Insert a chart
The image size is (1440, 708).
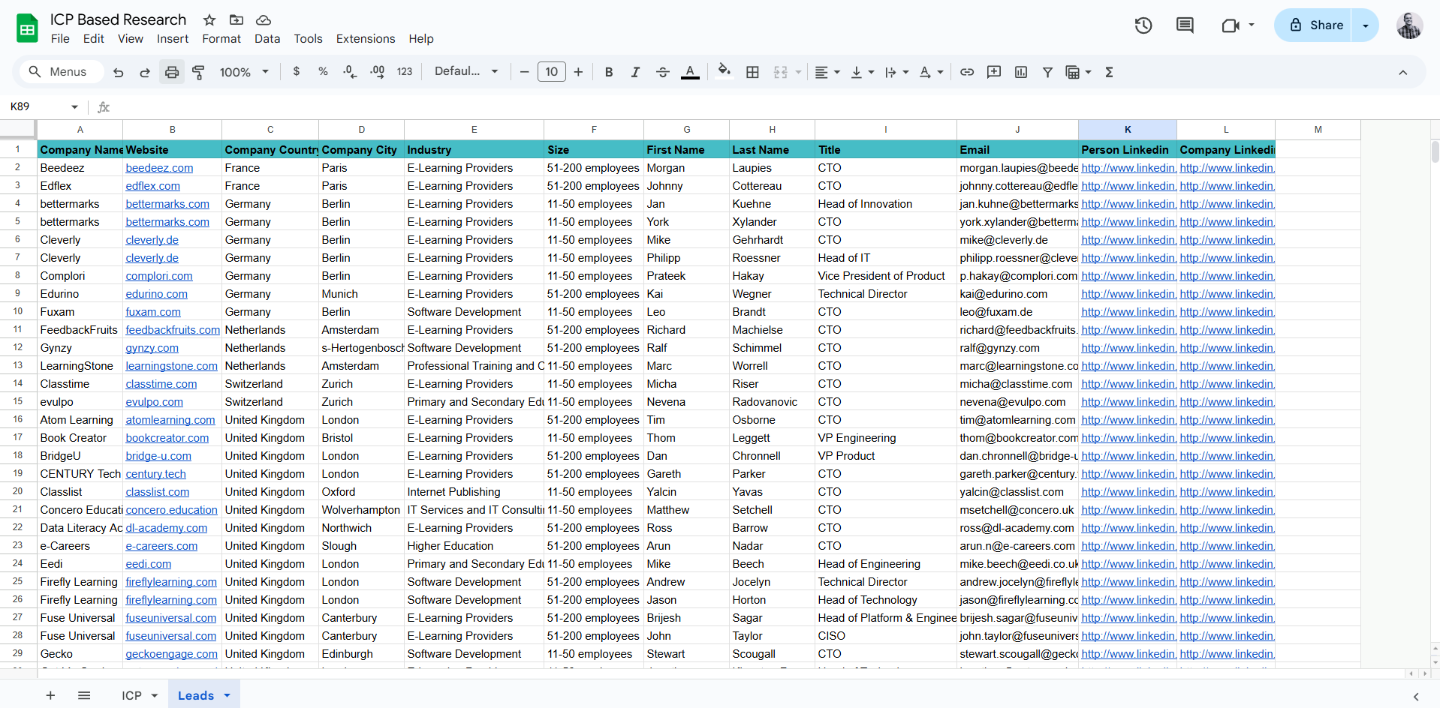pos(1021,72)
